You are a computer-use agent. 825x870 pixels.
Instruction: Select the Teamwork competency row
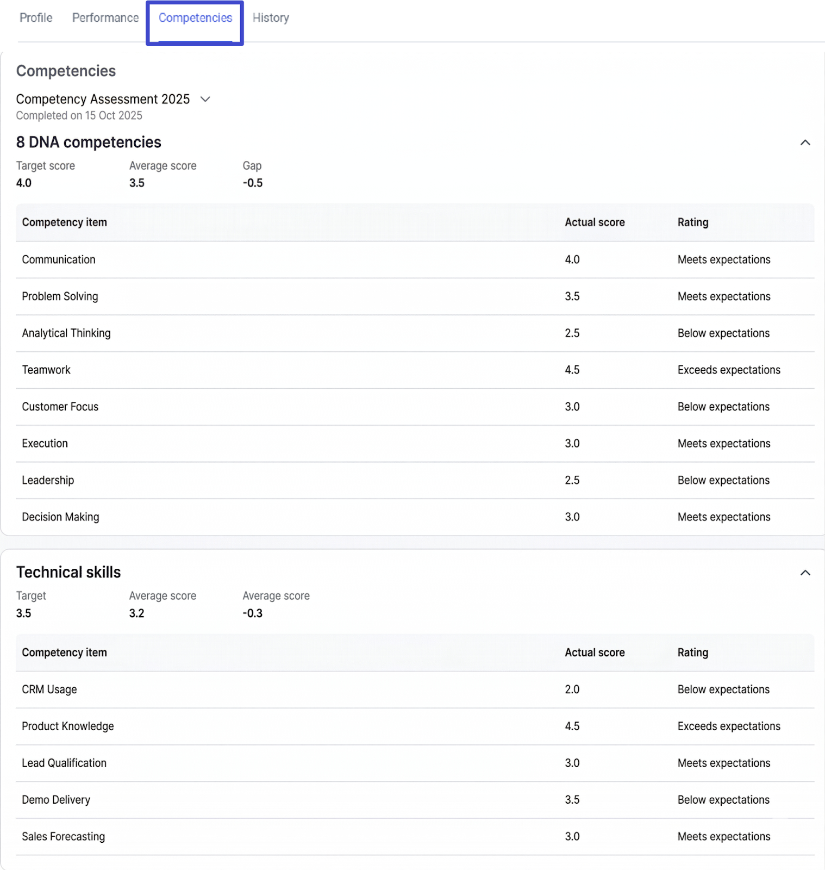tap(46, 370)
